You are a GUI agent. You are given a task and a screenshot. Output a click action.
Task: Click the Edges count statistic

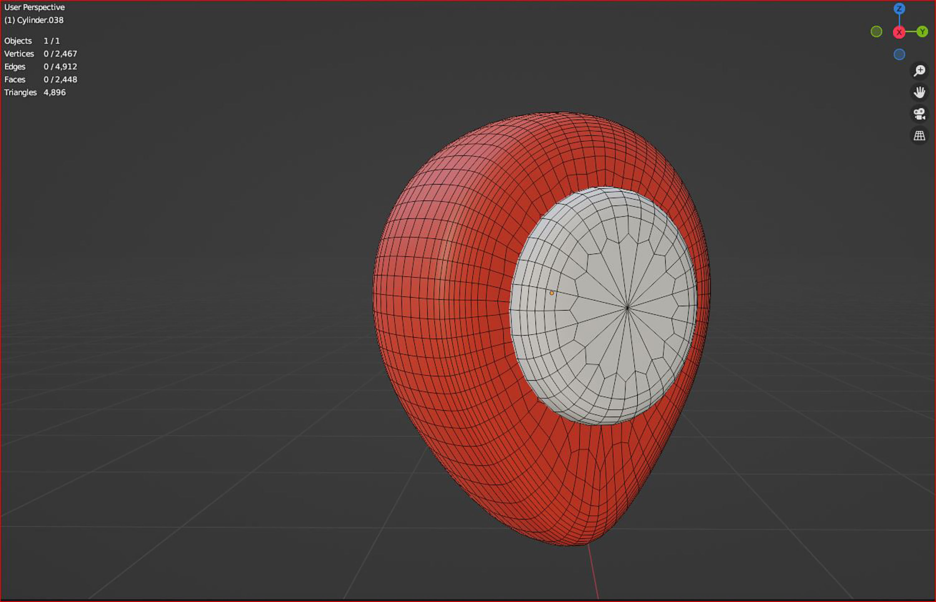point(40,66)
